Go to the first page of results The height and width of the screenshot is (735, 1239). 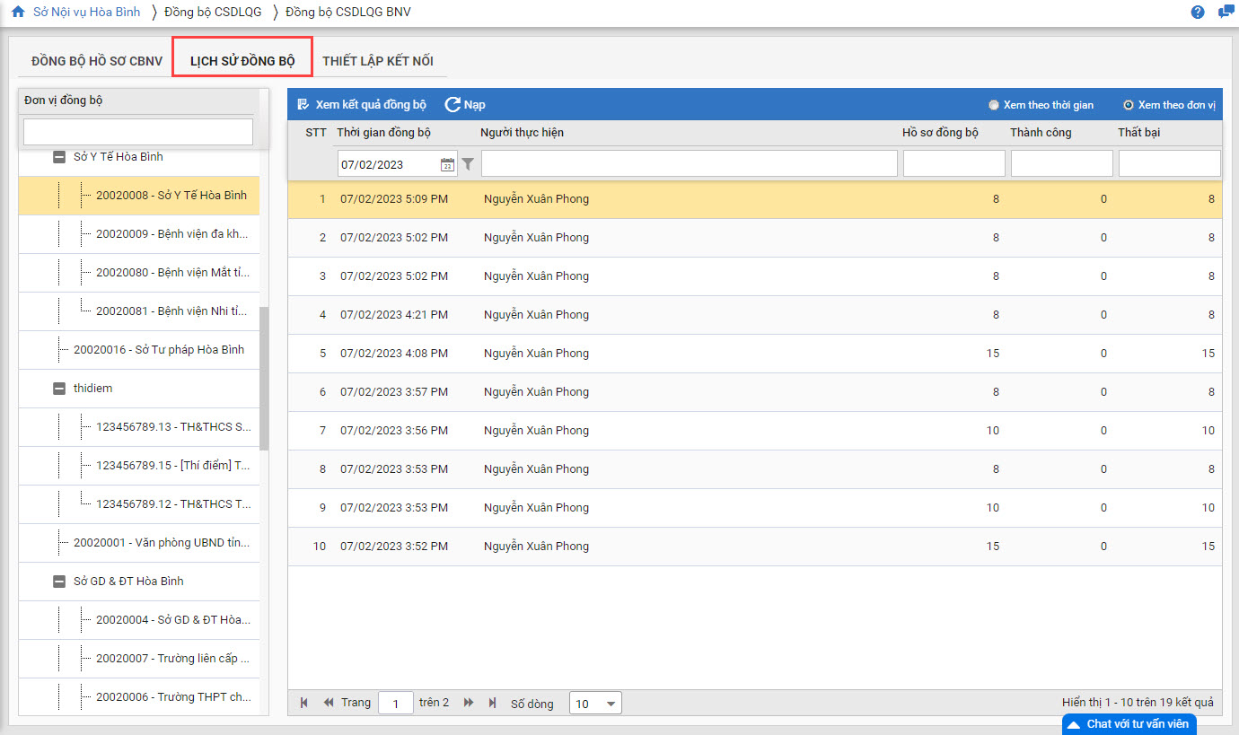click(x=304, y=703)
